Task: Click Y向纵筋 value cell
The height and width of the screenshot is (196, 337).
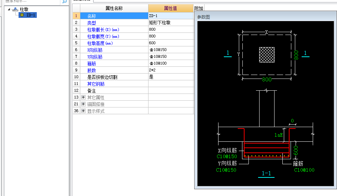Action: click(x=171, y=56)
